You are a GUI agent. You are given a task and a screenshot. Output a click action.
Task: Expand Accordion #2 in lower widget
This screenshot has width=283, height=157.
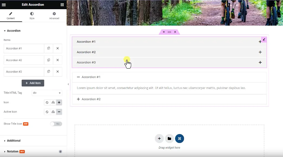coord(169,99)
